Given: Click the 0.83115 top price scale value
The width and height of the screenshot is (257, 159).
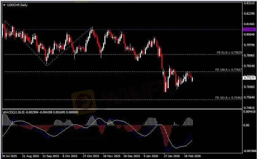Looking at the screenshot, I should 249,3.
